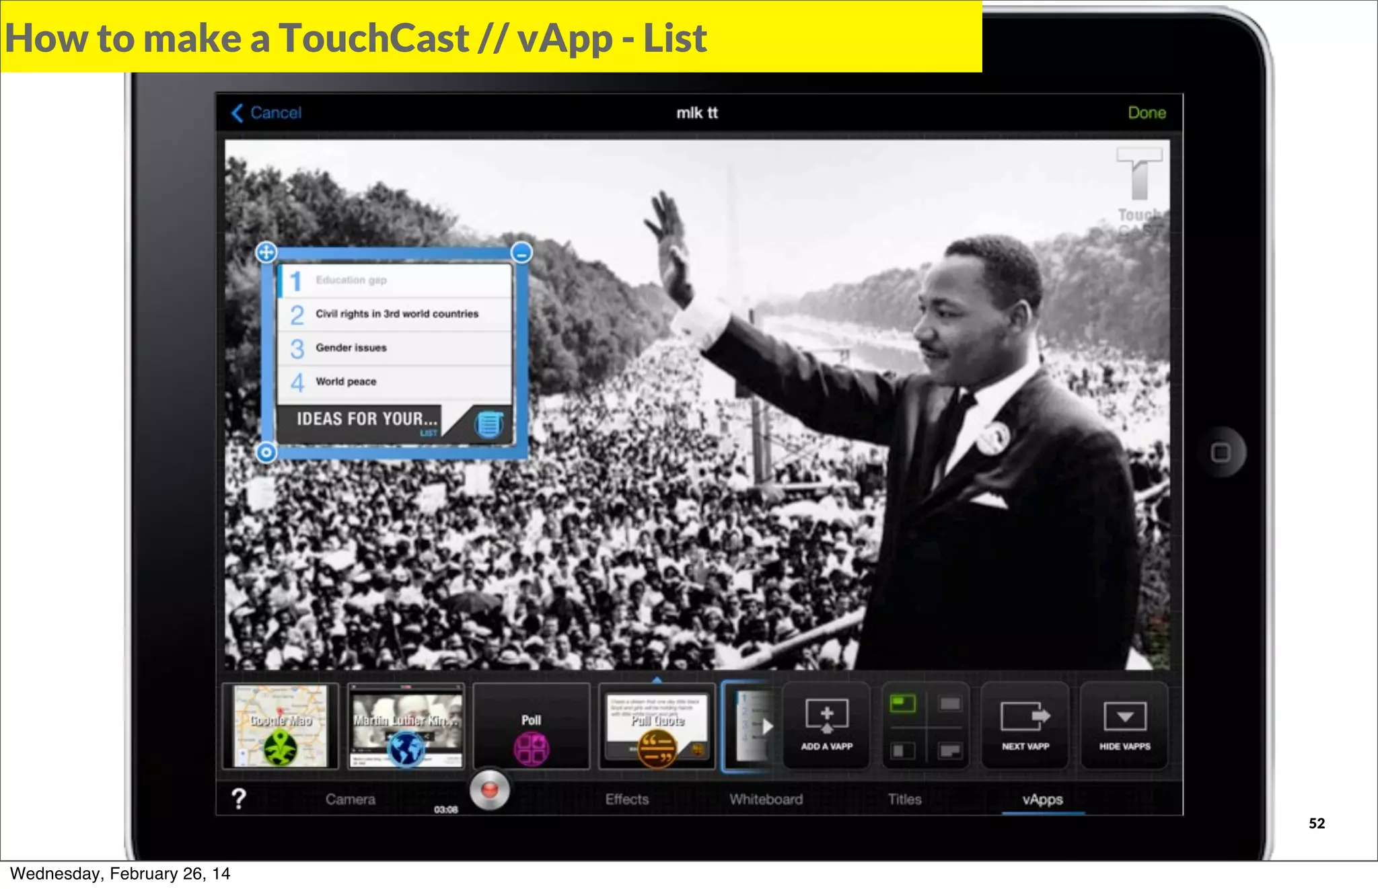1378x889 pixels.
Task: Choose the top-left green layout position
Action: (903, 704)
